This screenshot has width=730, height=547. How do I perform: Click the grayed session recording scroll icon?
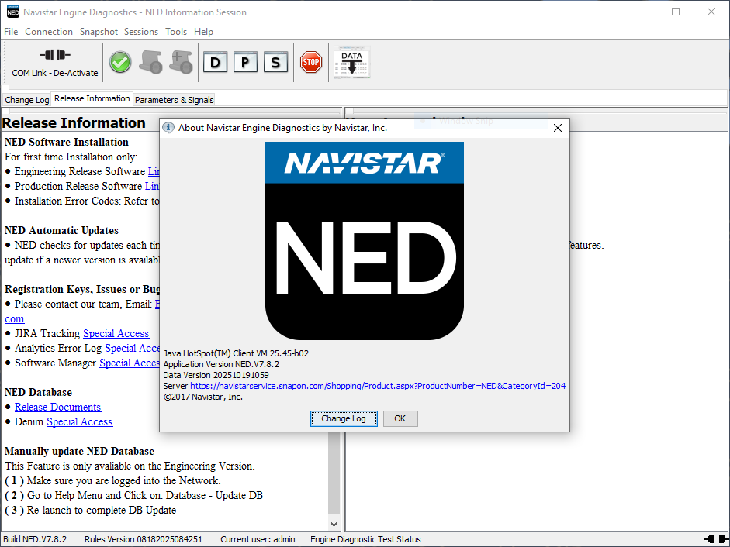click(151, 62)
